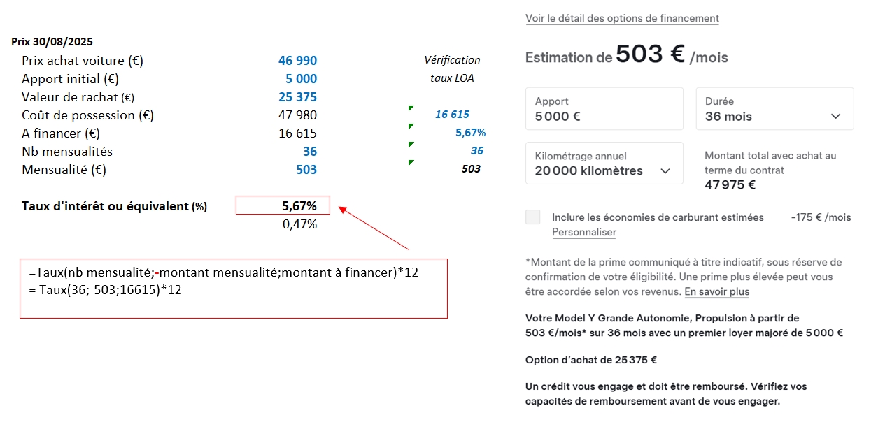Select the red-bordered 5,67% interest rate cell

click(x=283, y=205)
